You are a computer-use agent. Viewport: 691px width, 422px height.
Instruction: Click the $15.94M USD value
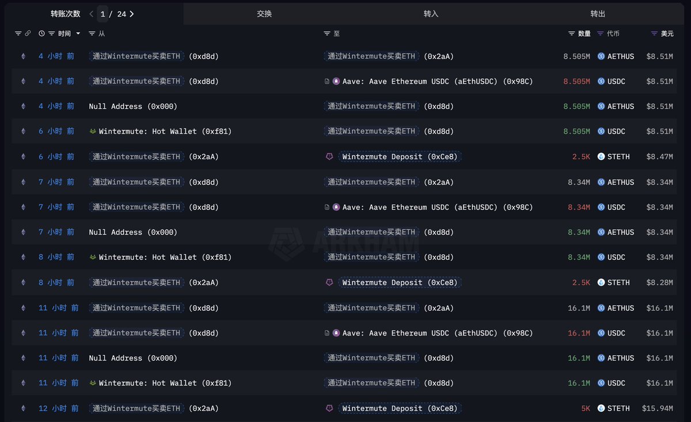[658, 408]
